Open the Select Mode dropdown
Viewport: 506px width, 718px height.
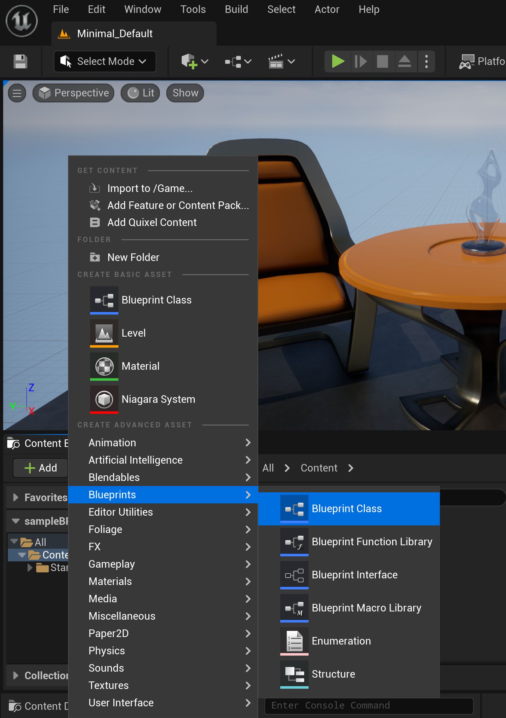point(105,61)
